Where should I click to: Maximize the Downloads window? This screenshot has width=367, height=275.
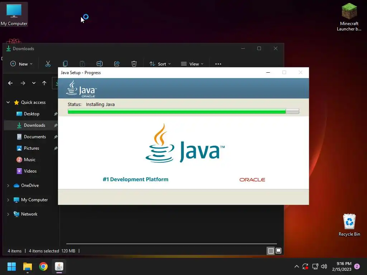pyautogui.click(x=259, y=48)
